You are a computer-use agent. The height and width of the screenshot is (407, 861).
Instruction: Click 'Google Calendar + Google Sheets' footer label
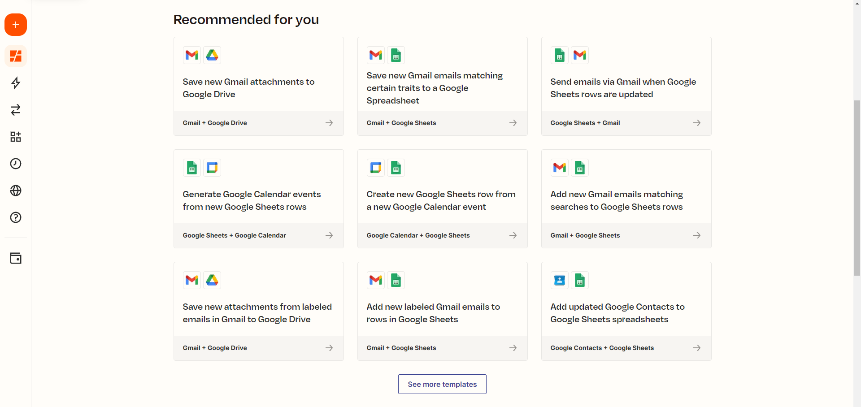418,235
